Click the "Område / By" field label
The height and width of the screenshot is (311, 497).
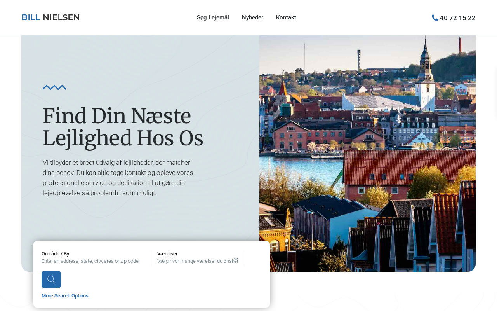[x=56, y=254]
